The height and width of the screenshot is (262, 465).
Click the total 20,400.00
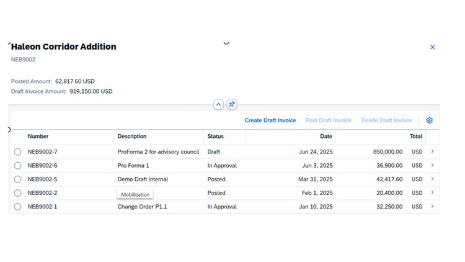pyautogui.click(x=389, y=193)
